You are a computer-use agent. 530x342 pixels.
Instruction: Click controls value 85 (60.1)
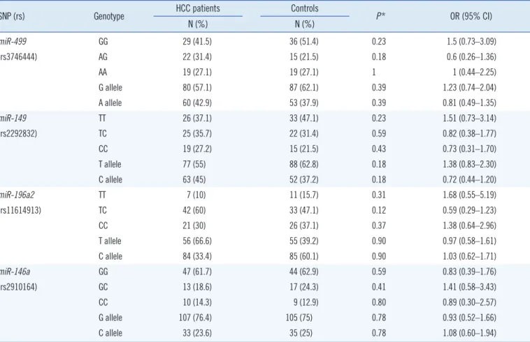coord(304,256)
